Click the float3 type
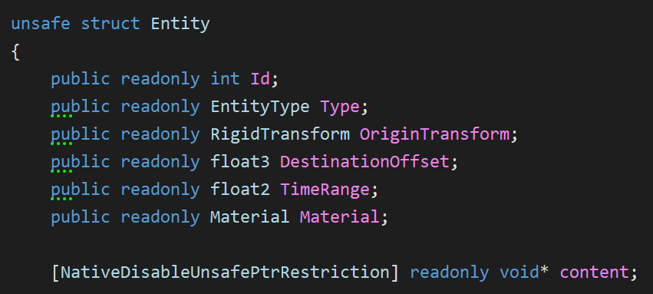 (240, 161)
